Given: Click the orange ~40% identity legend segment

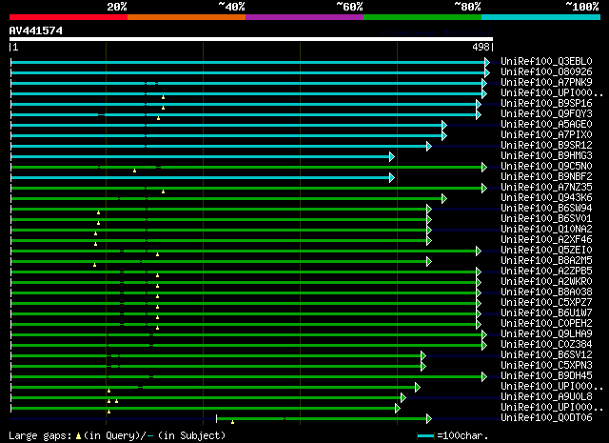Looking at the screenshot, I should coord(187,17).
